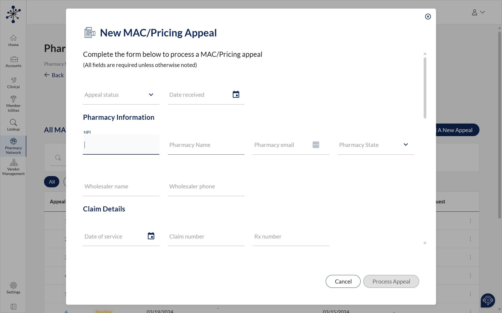Click the Process Appeal button

391,281
